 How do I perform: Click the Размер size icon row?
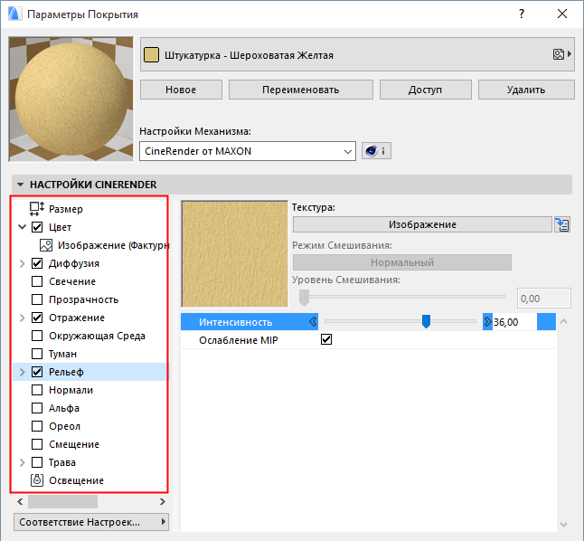tap(37, 209)
